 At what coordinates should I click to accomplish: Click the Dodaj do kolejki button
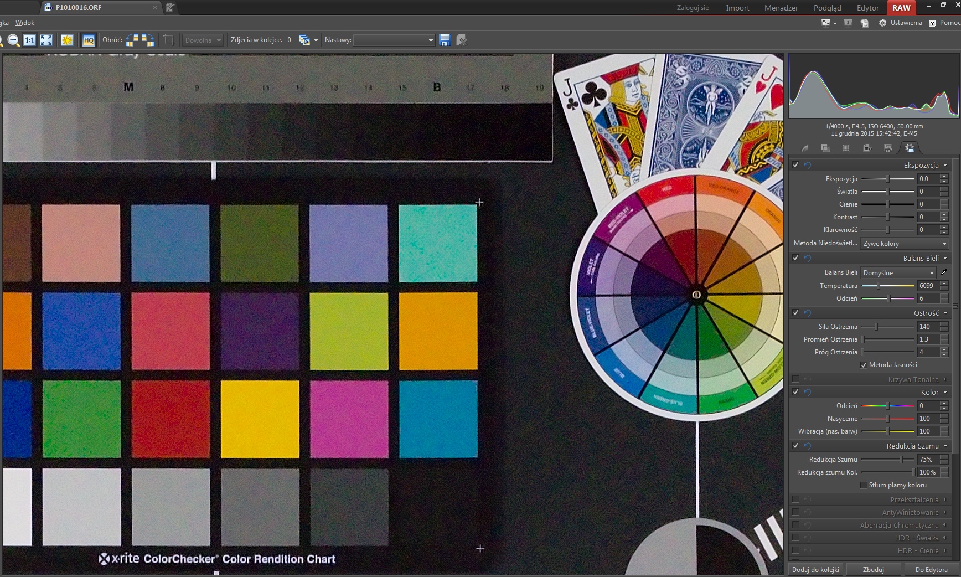coord(815,569)
